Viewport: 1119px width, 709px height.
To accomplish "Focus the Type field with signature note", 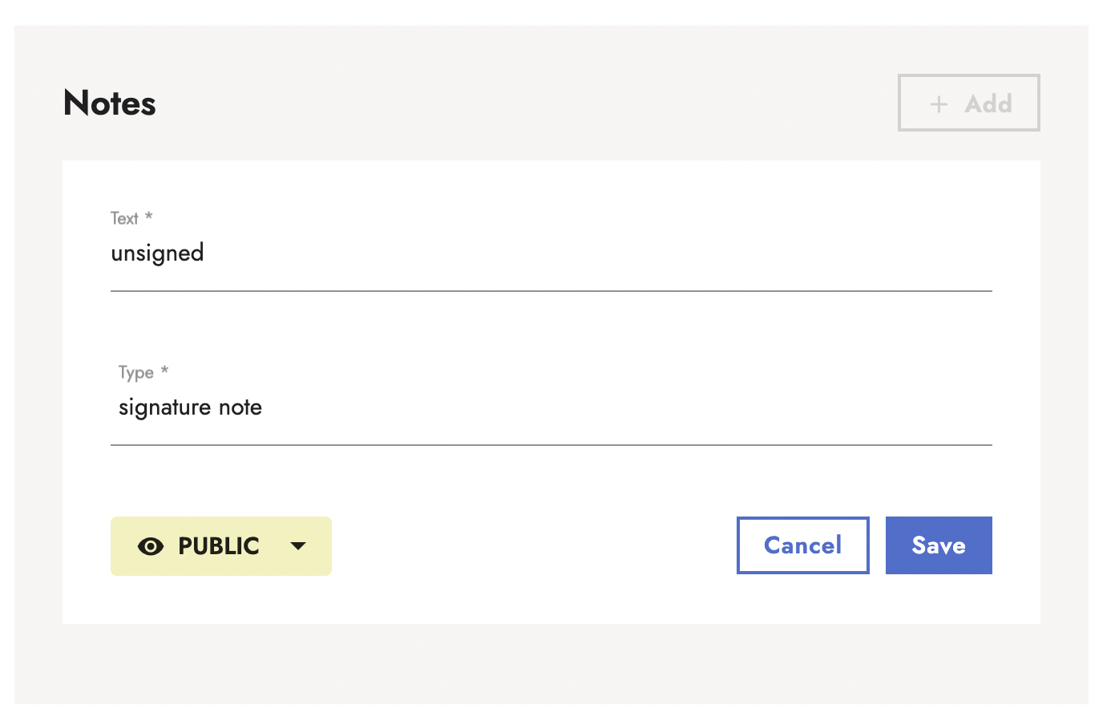I will point(551,407).
